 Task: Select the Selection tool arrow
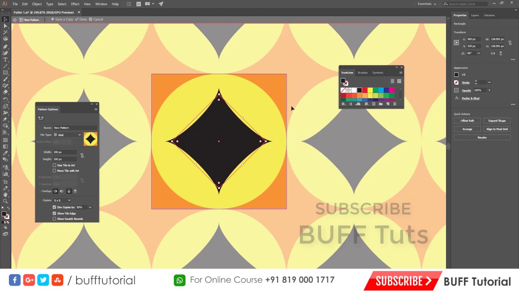5,19
